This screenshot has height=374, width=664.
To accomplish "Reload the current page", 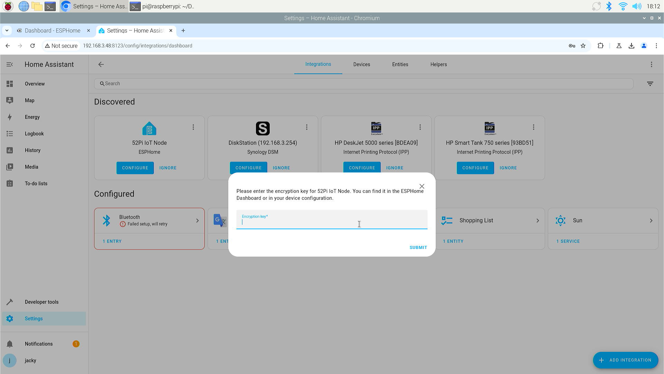I will (33, 46).
